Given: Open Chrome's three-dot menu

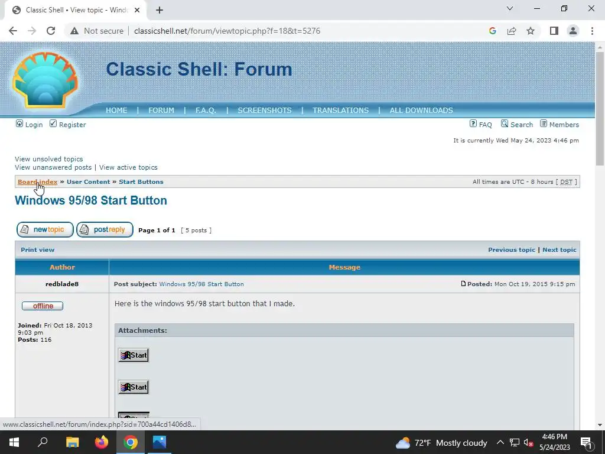Looking at the screenshot, I should click(x=592, y=31).
